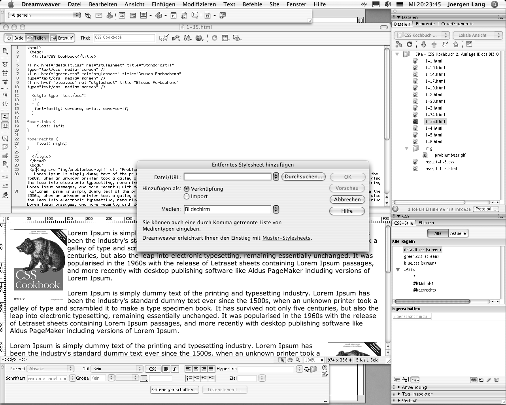Expand Dateien panel to show both sites
The image size is (506, 405).
click(x=469, y=45)
